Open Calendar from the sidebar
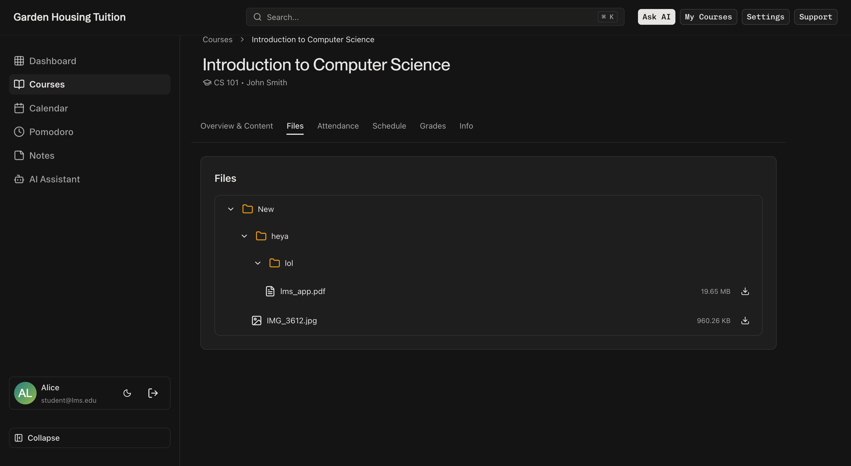 pyautogui.click(x=49, y=108)
